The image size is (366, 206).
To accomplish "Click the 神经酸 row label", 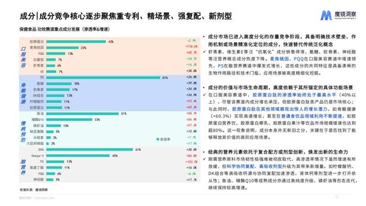I will [x=38, y=179].
